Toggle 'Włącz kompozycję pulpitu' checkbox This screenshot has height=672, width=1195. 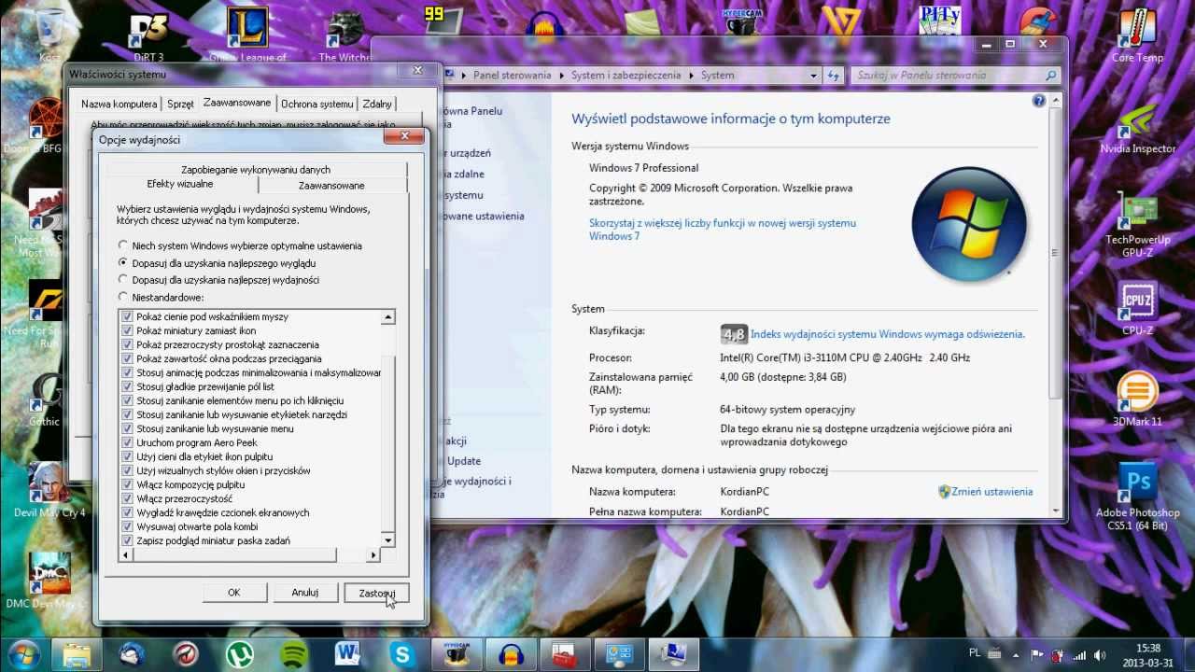click(x=128, y=484)
